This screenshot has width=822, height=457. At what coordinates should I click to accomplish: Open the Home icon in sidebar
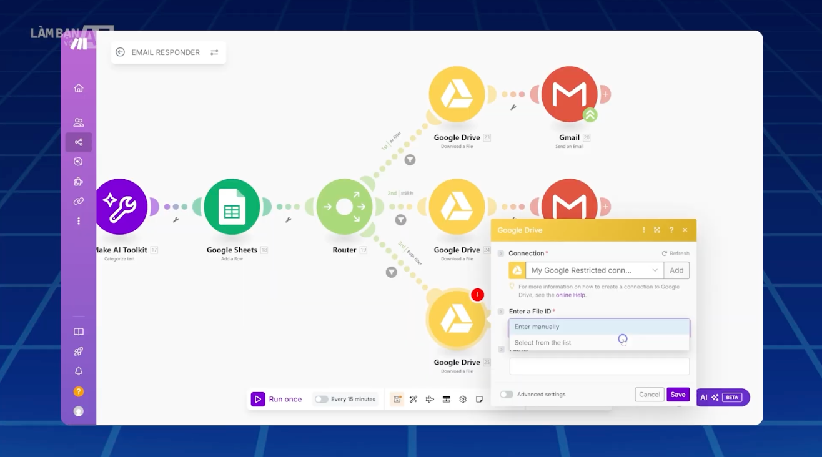[79, 88]
